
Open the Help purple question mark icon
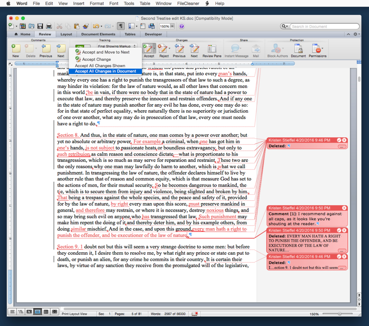click(x=182, y=26)
